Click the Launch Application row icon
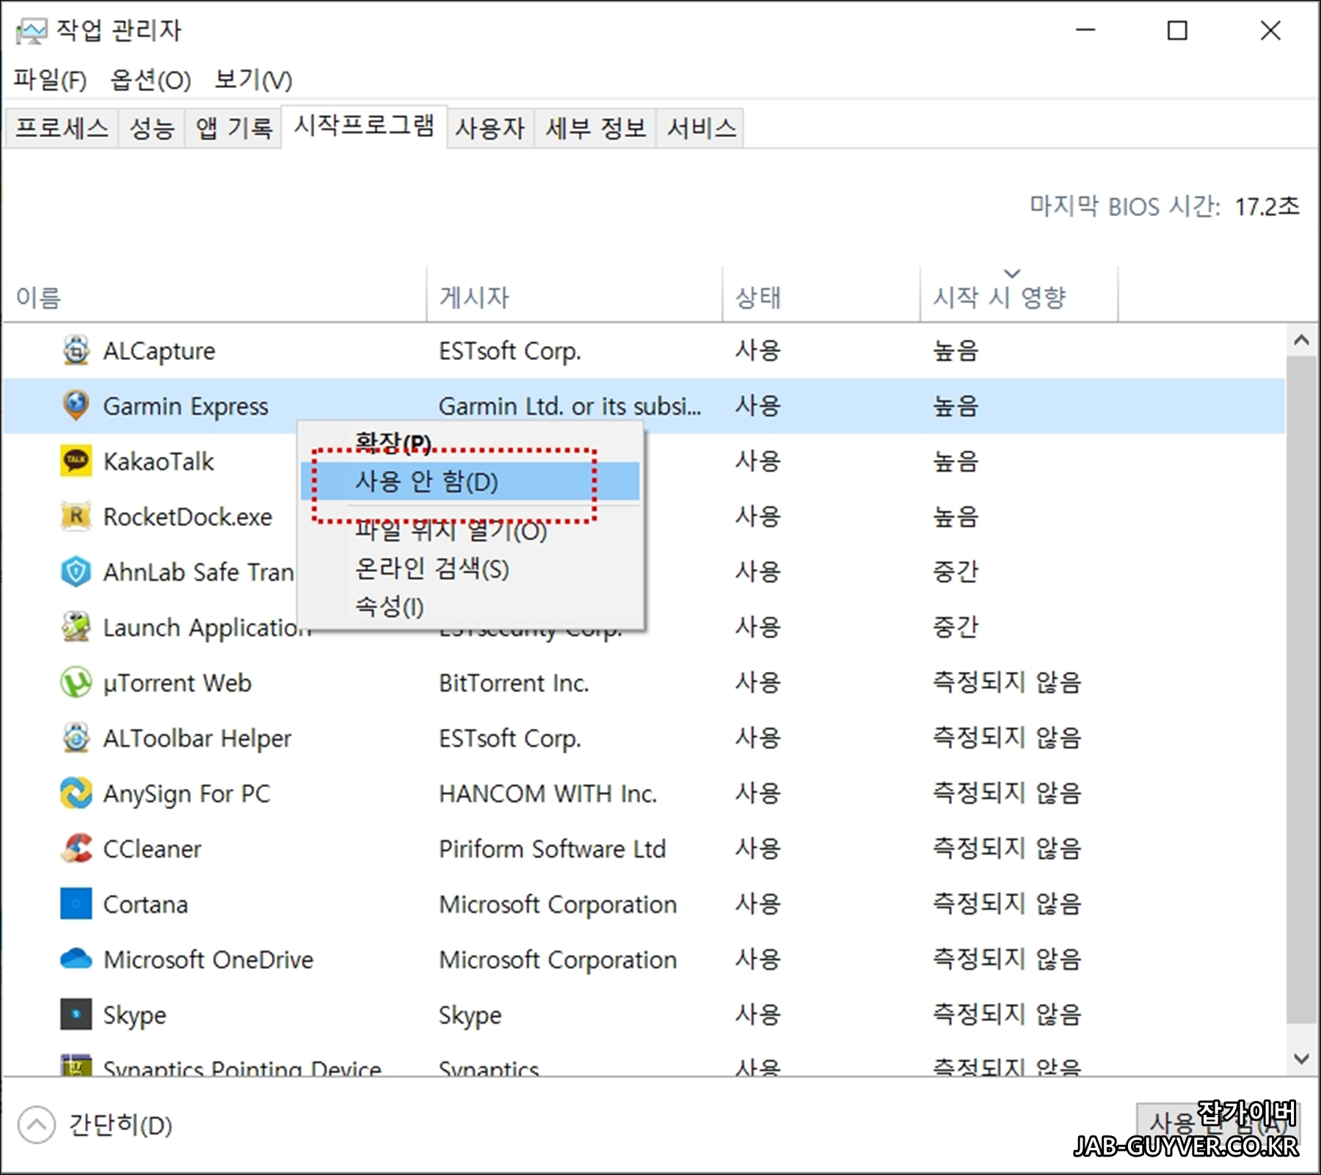 [x=76, y=627]
